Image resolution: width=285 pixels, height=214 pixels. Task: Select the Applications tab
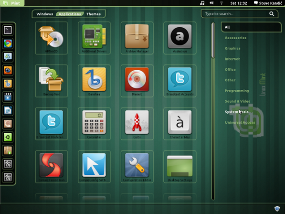click(x=70, y=14)
